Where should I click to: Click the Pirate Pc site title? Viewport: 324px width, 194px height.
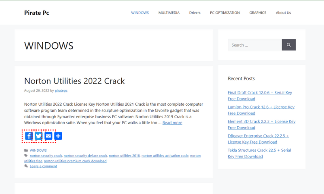point(37,13)
